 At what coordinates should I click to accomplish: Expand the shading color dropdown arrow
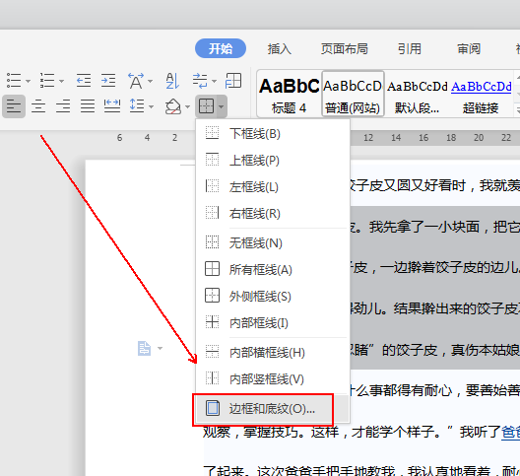point(187,106)
